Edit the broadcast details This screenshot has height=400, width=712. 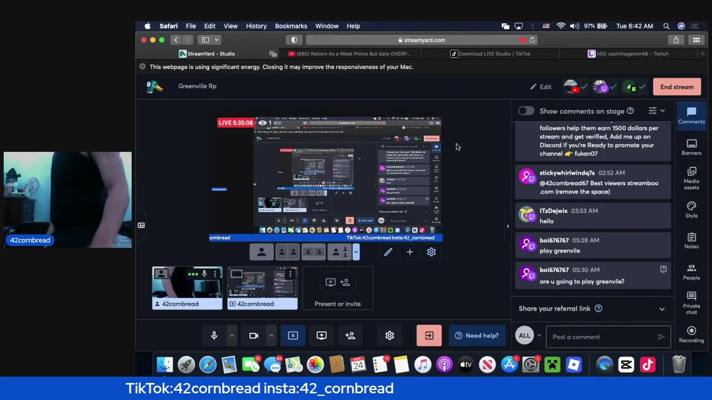[x=541, y=87]
